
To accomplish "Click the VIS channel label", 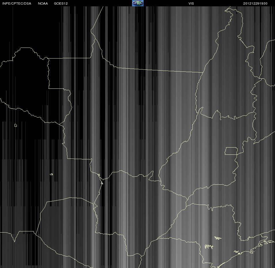I will coord(191,3).
